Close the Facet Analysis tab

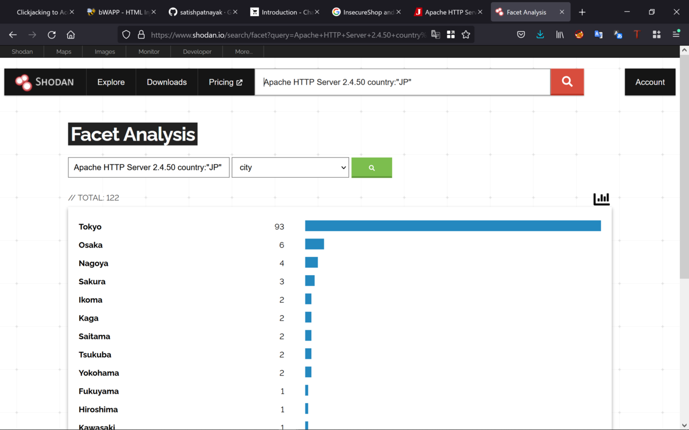[562, 12]
